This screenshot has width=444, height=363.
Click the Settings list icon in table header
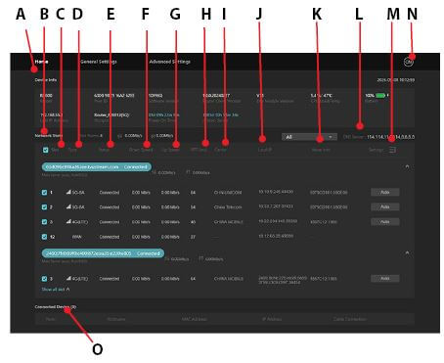click(x=393, y=150)
